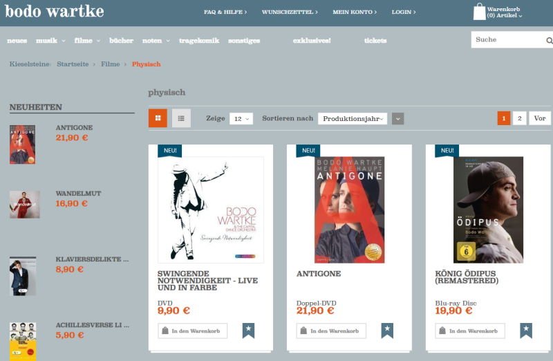The image size is (553, 361).
Task: Add König Ödipus Blu-ray to Warenkorb
Action: [470, 331]
